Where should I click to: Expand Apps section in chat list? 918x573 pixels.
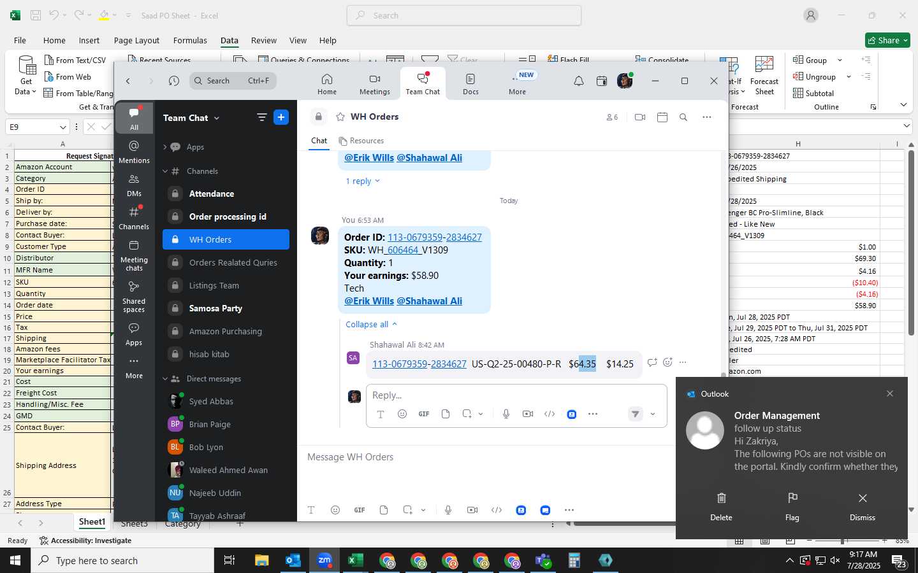[165, 147]
